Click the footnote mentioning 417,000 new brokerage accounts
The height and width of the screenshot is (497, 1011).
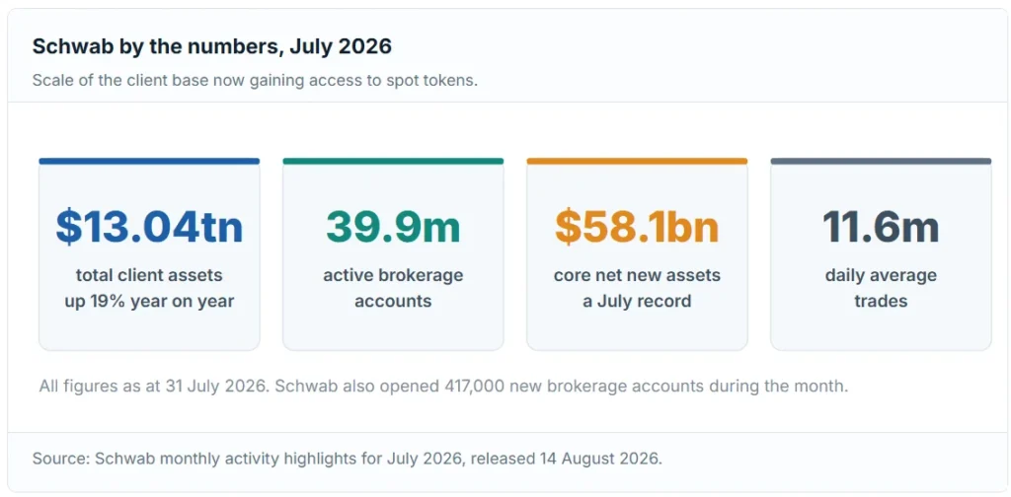(x=443, y=387)
